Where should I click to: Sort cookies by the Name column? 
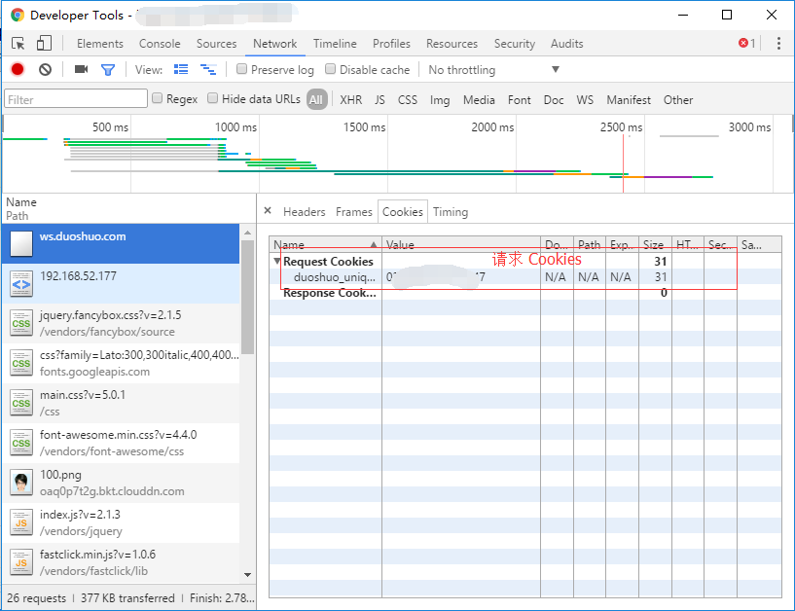[326, 245]
